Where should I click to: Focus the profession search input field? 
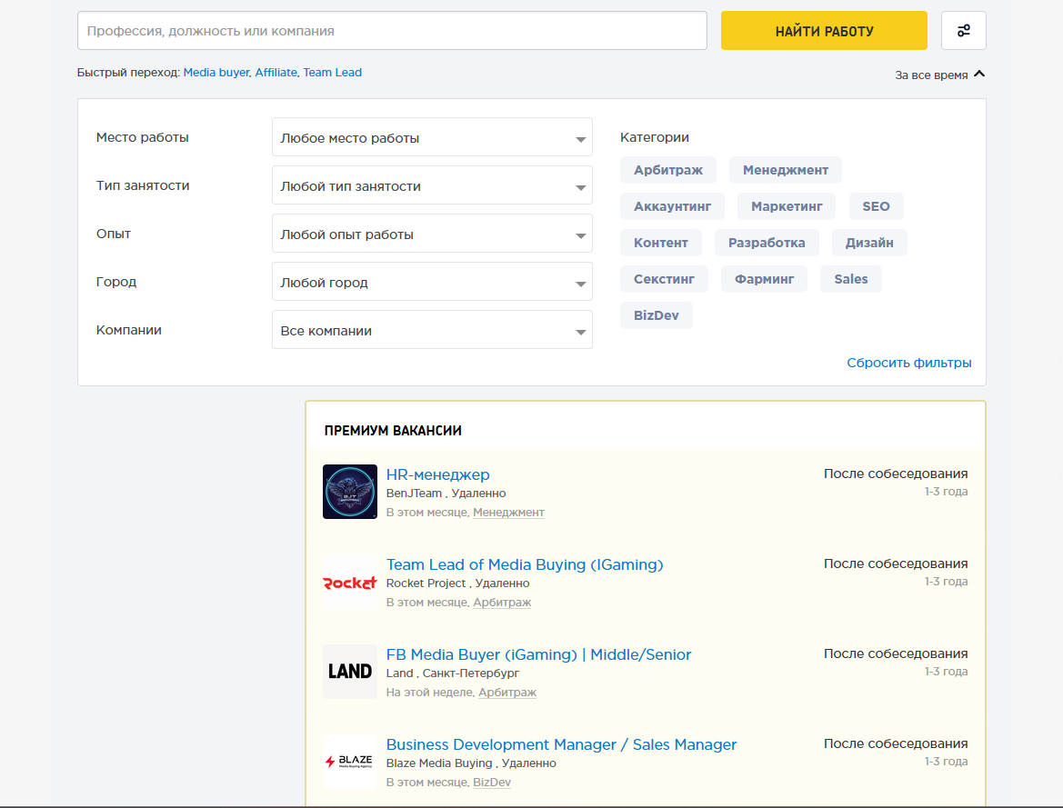click(x=392, y=31)
